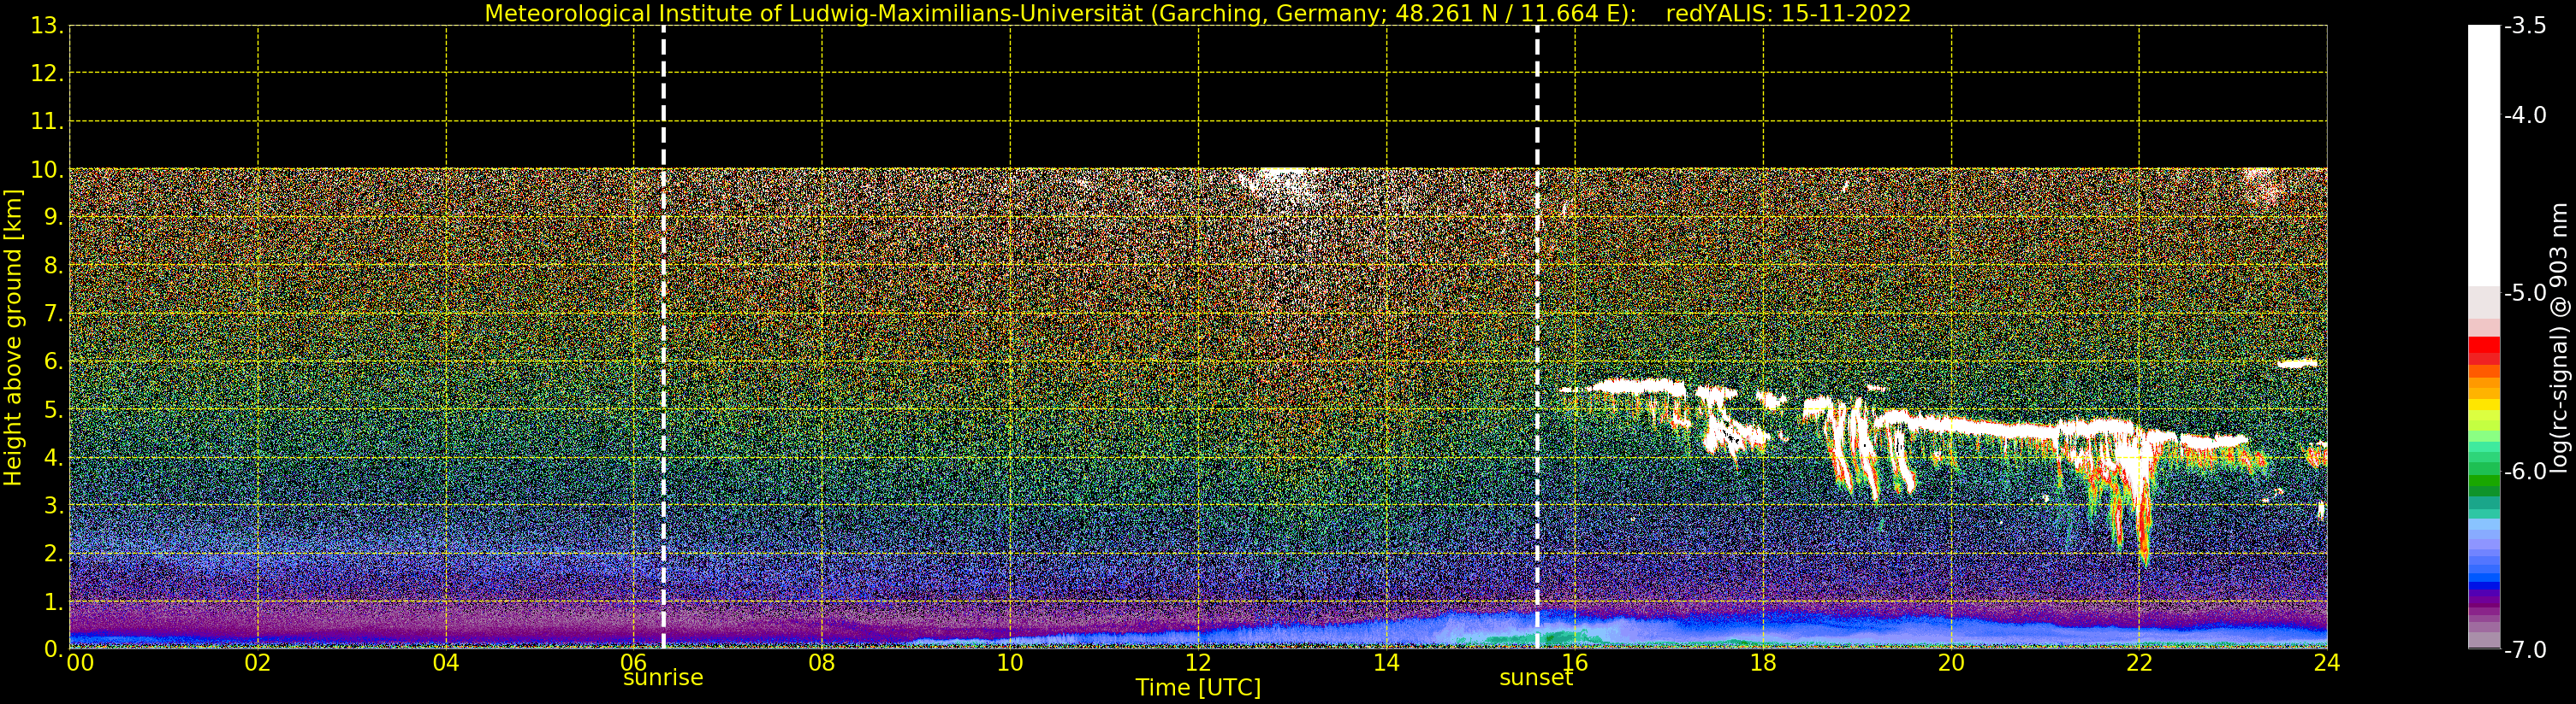Select the 'Time [UTC]' axis label
The width and height of the screenshot is (2576, 704).
tap(1198, 688)
